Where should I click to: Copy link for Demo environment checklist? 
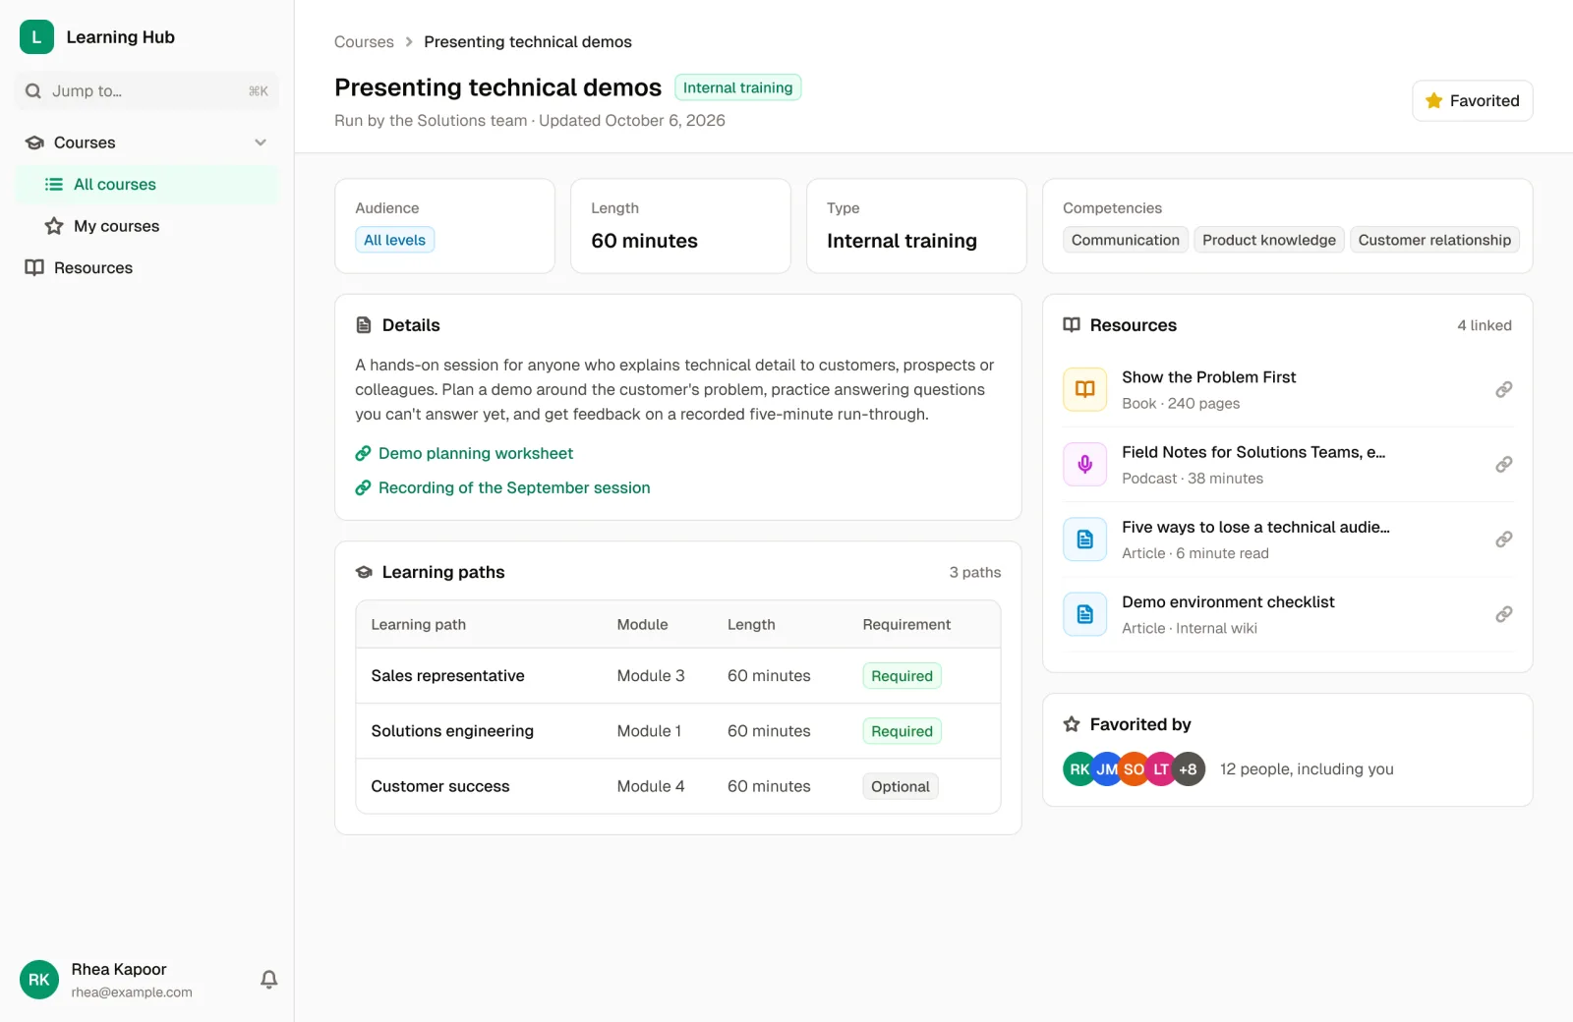[1503, 614]
